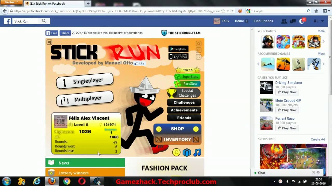Open Facebook privacy shortcuts lock icon
The width and height of the screenshot is (332, 186).
coord(316,21)
